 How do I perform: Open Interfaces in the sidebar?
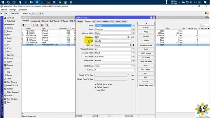coord(10,25)
